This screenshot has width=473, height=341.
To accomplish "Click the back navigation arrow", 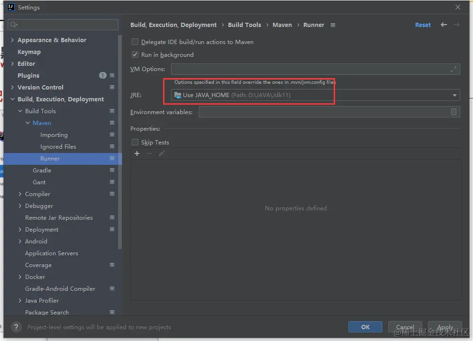I will (444, 25).
